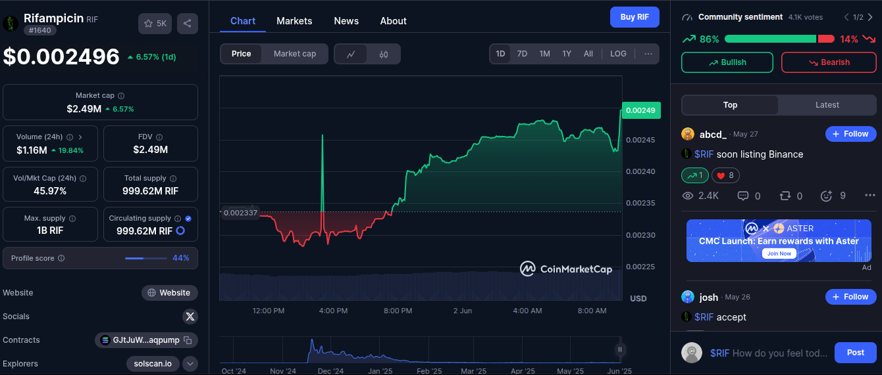The width and height of the screenshot is (882, 375).
Task: Open the X (Twitter) social link icon
Action: pos(190,317)
